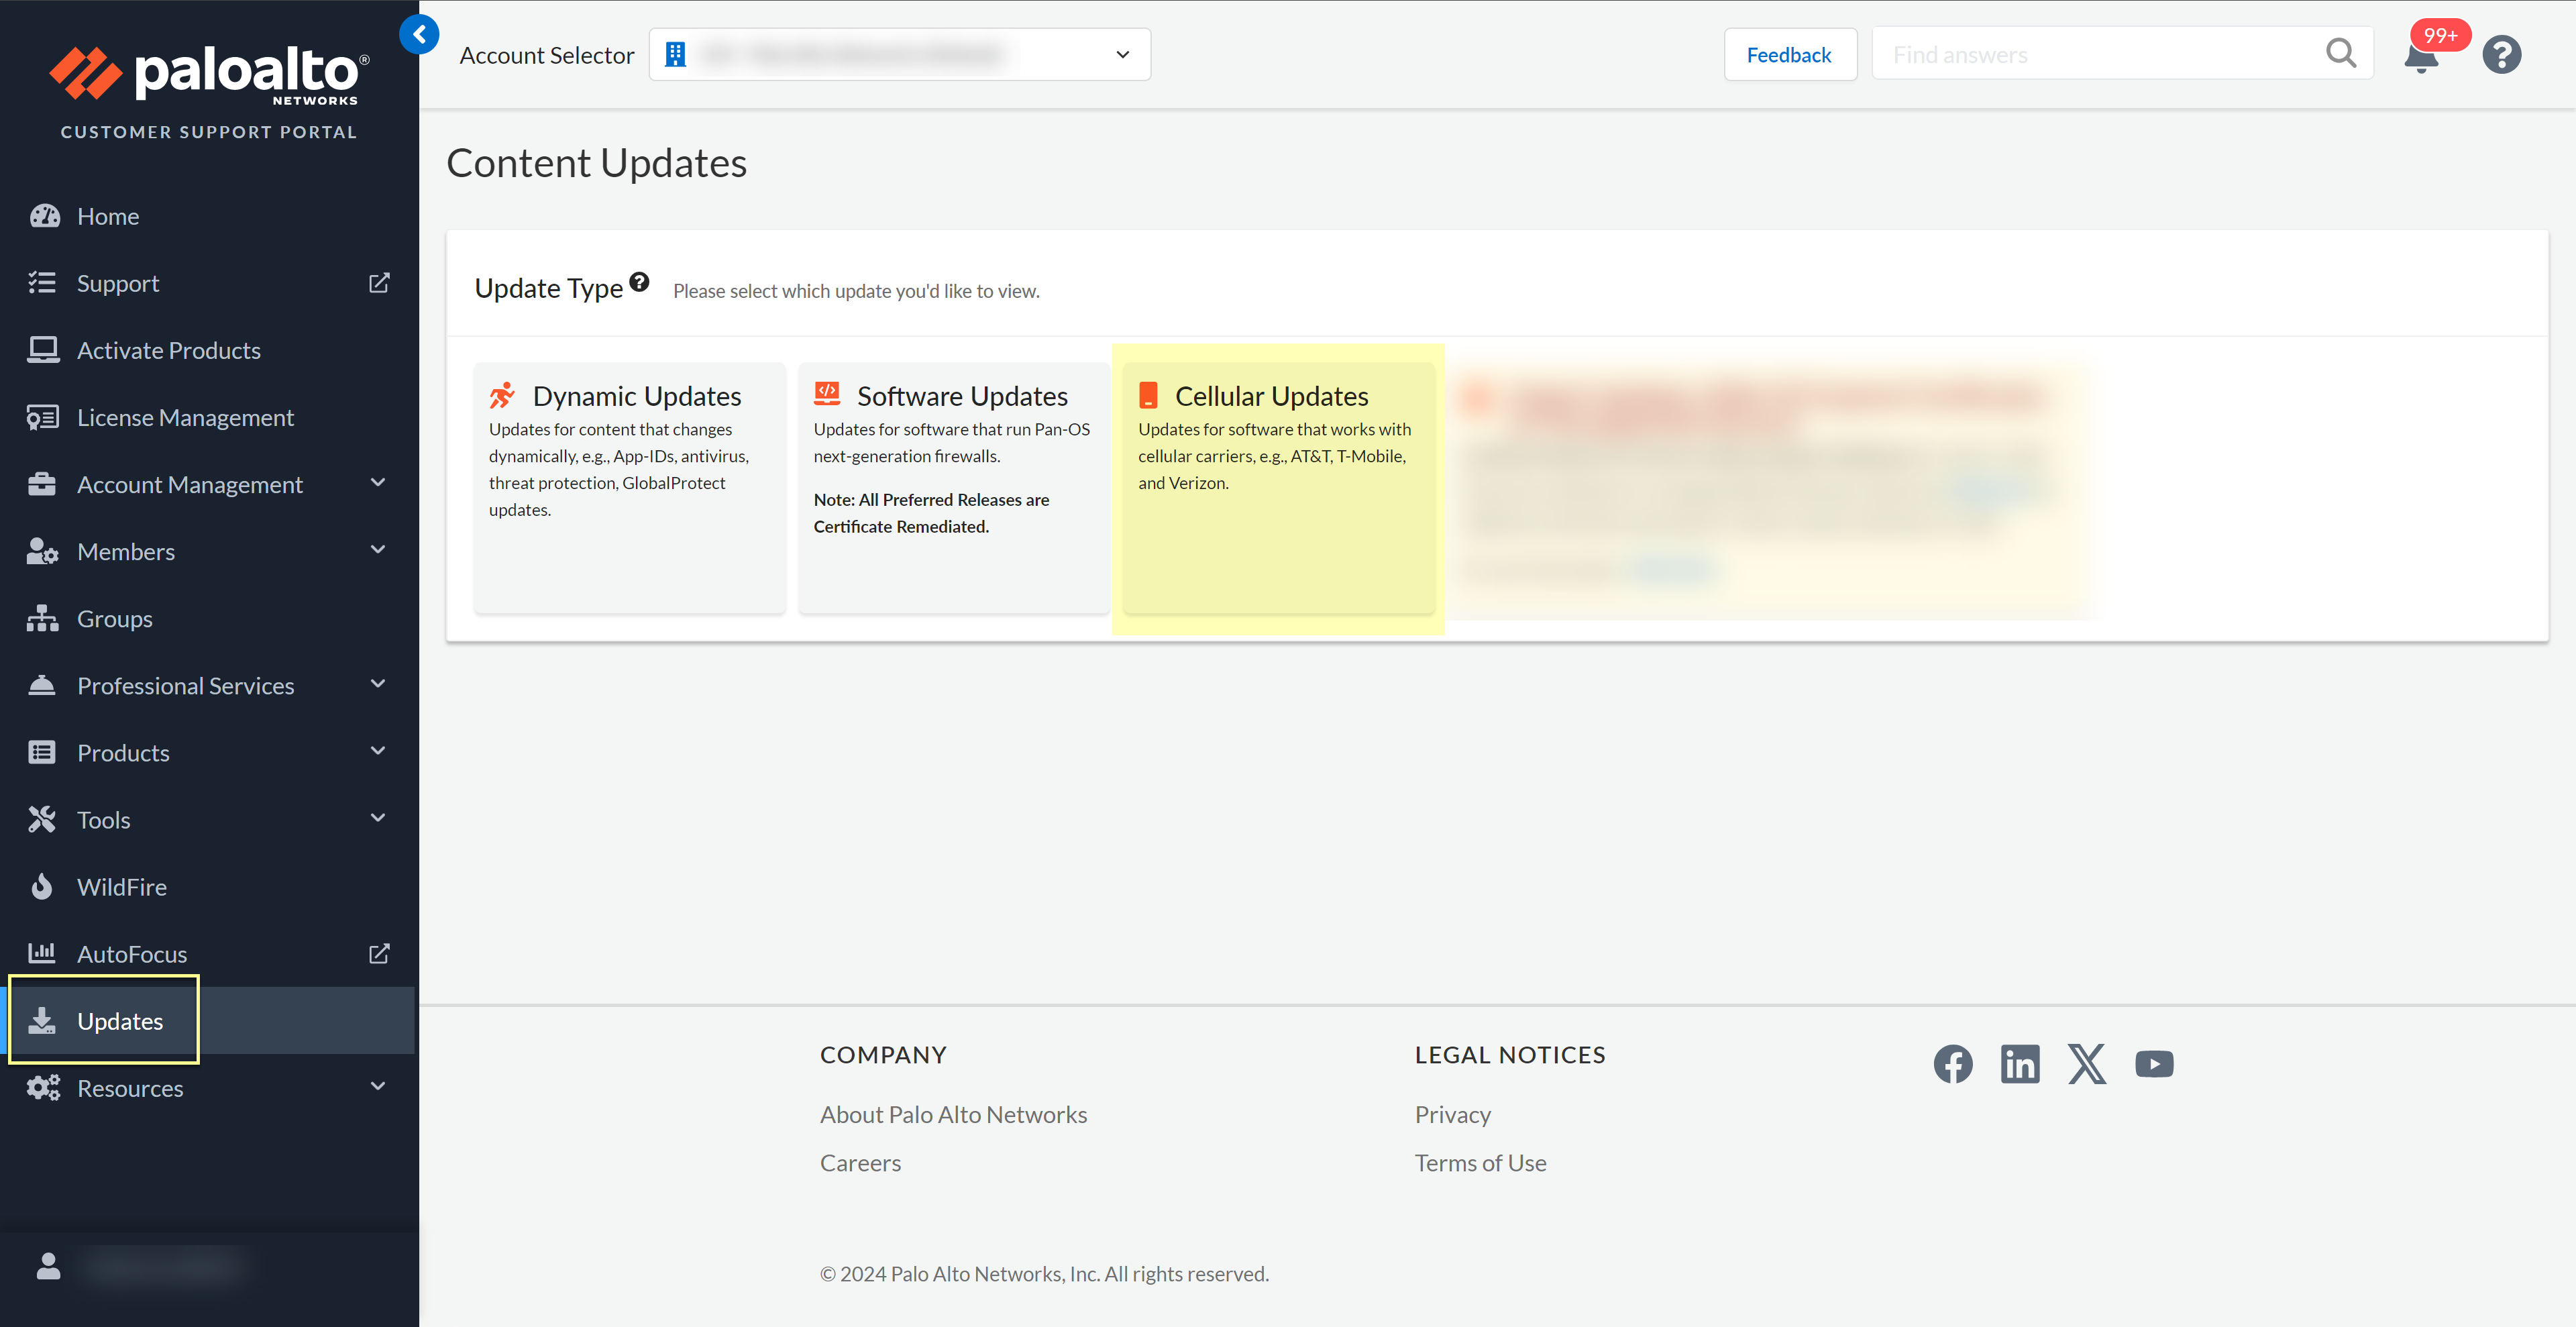Open the X (Twitter) social icon

(x=2086, y=1064)
